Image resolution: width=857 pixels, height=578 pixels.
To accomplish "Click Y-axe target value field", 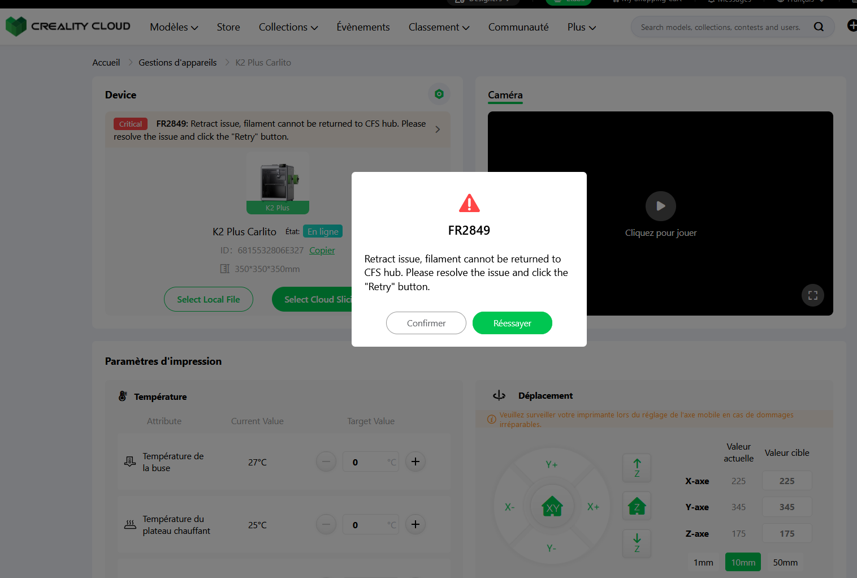I will [787, 507].
